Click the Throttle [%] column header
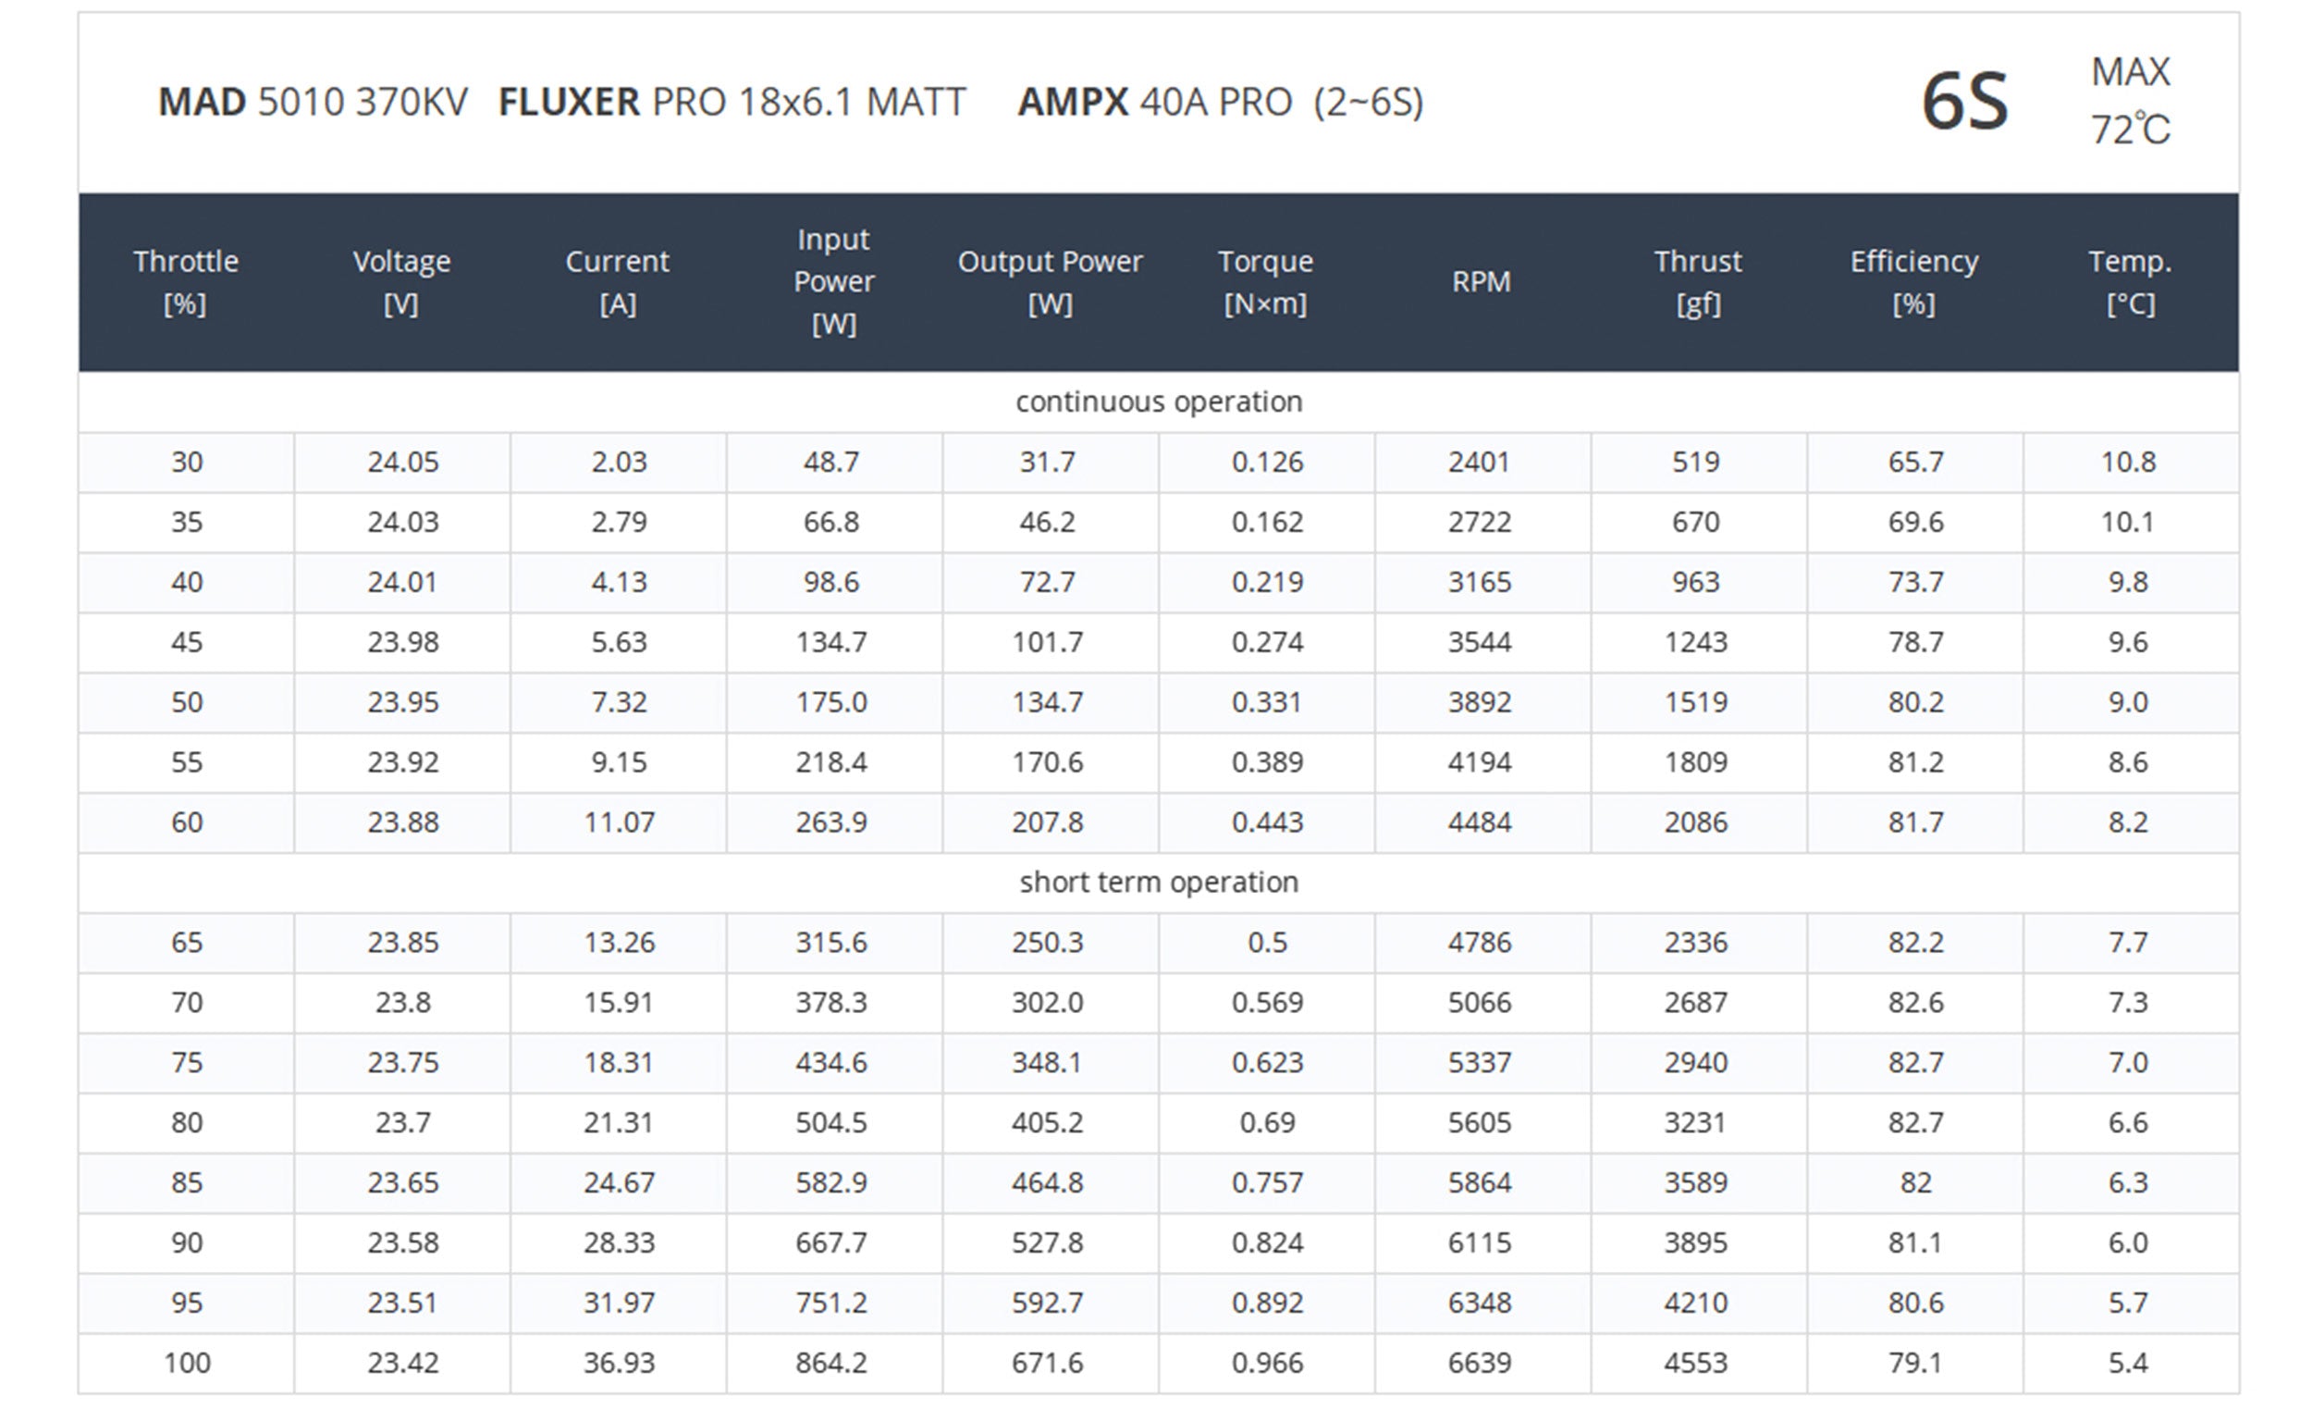This screenshot has width=2312, height=1409. pos(186,281)
